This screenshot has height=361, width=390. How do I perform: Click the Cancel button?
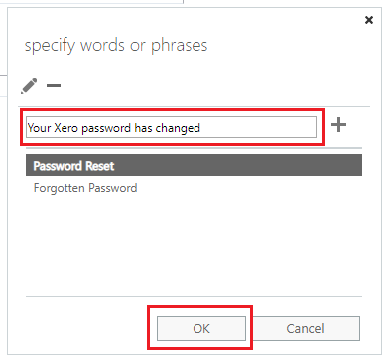pos(305,328)
